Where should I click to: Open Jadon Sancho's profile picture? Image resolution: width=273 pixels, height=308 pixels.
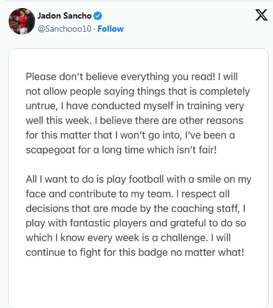pyautogui.click(x=22, y=21)
